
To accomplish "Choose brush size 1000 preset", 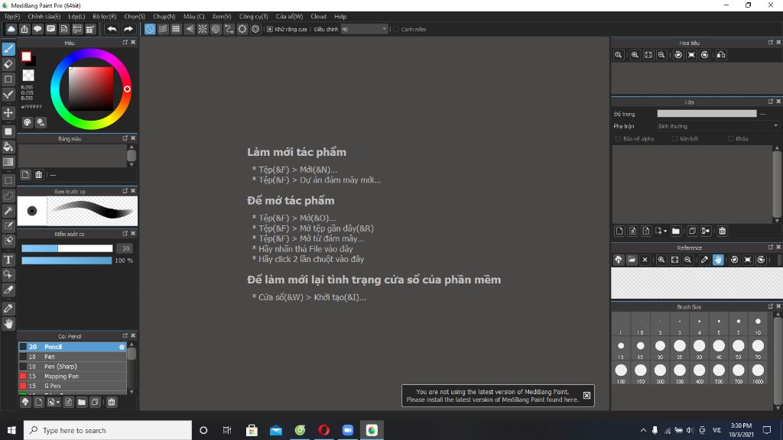I will (758, 372).
